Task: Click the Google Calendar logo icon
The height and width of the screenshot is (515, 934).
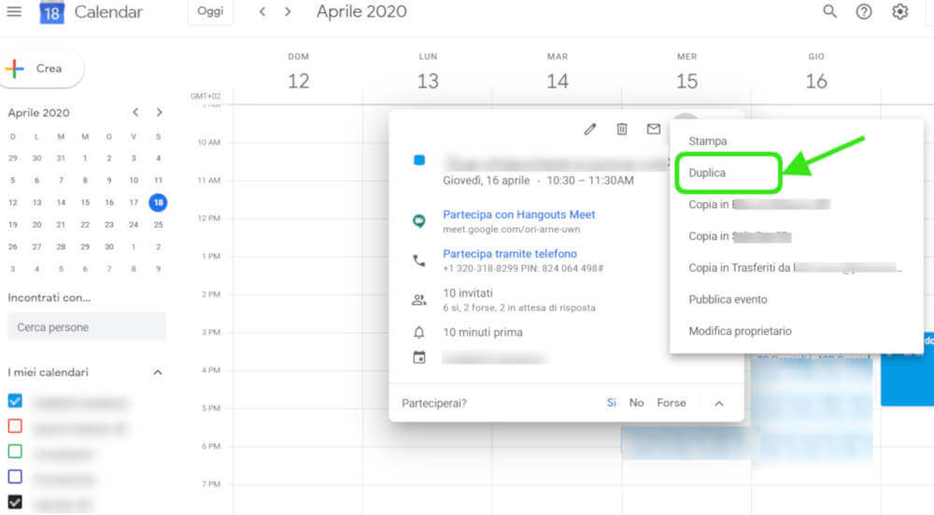Action: tap(51, 12)
